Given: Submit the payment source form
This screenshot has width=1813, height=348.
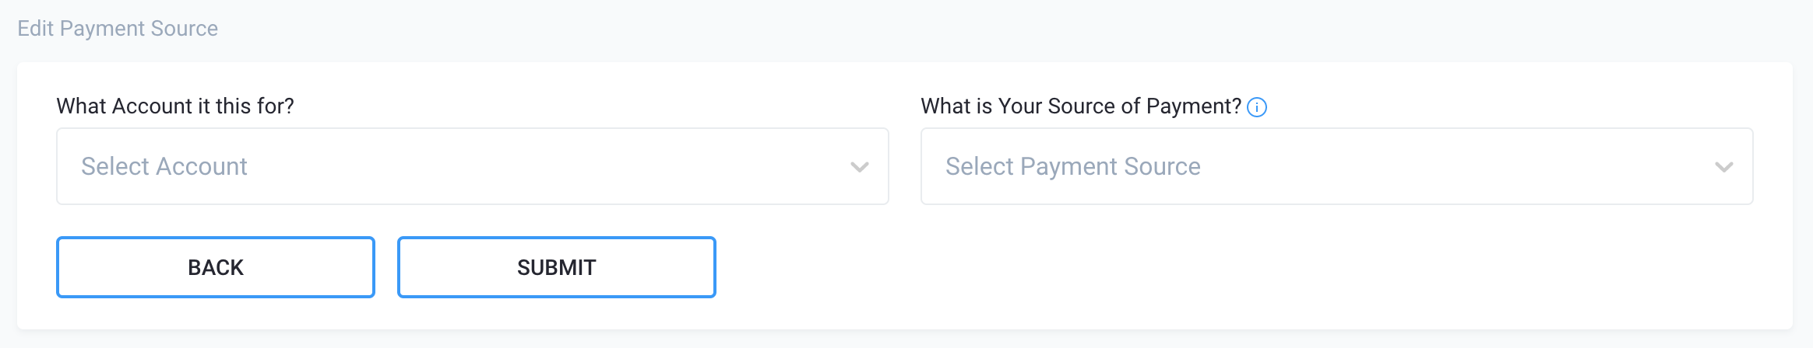Looking at the screenshot, I should [x=557, y=267].
